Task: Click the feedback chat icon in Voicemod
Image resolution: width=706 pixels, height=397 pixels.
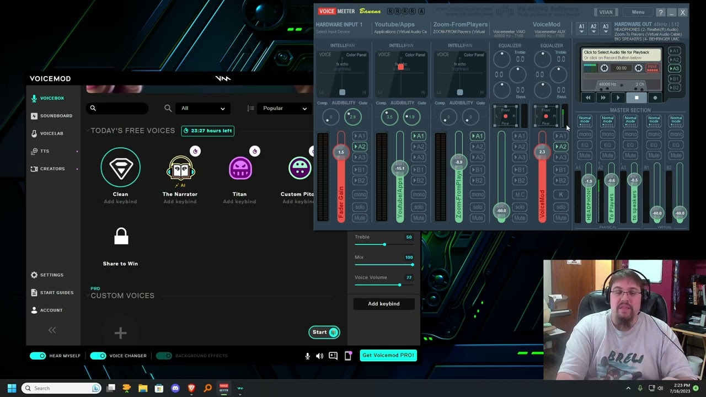Action: coord(333,356)
